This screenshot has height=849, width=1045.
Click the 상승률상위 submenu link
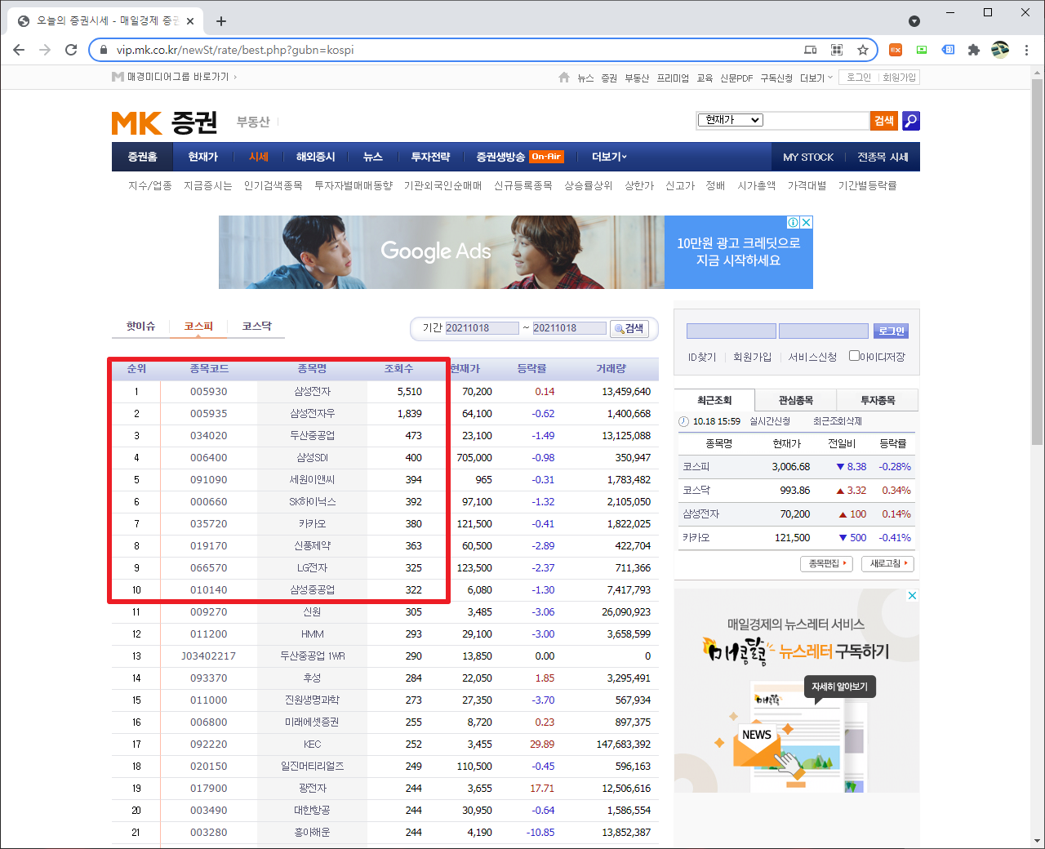click(x=589, y=185)
